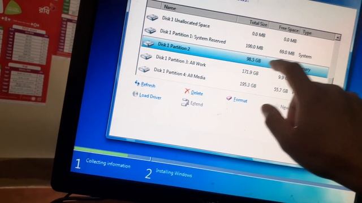The height and width of the screenshot is (203, 362).
Task: Sort by the Type column header
Action: coord(307,33)
